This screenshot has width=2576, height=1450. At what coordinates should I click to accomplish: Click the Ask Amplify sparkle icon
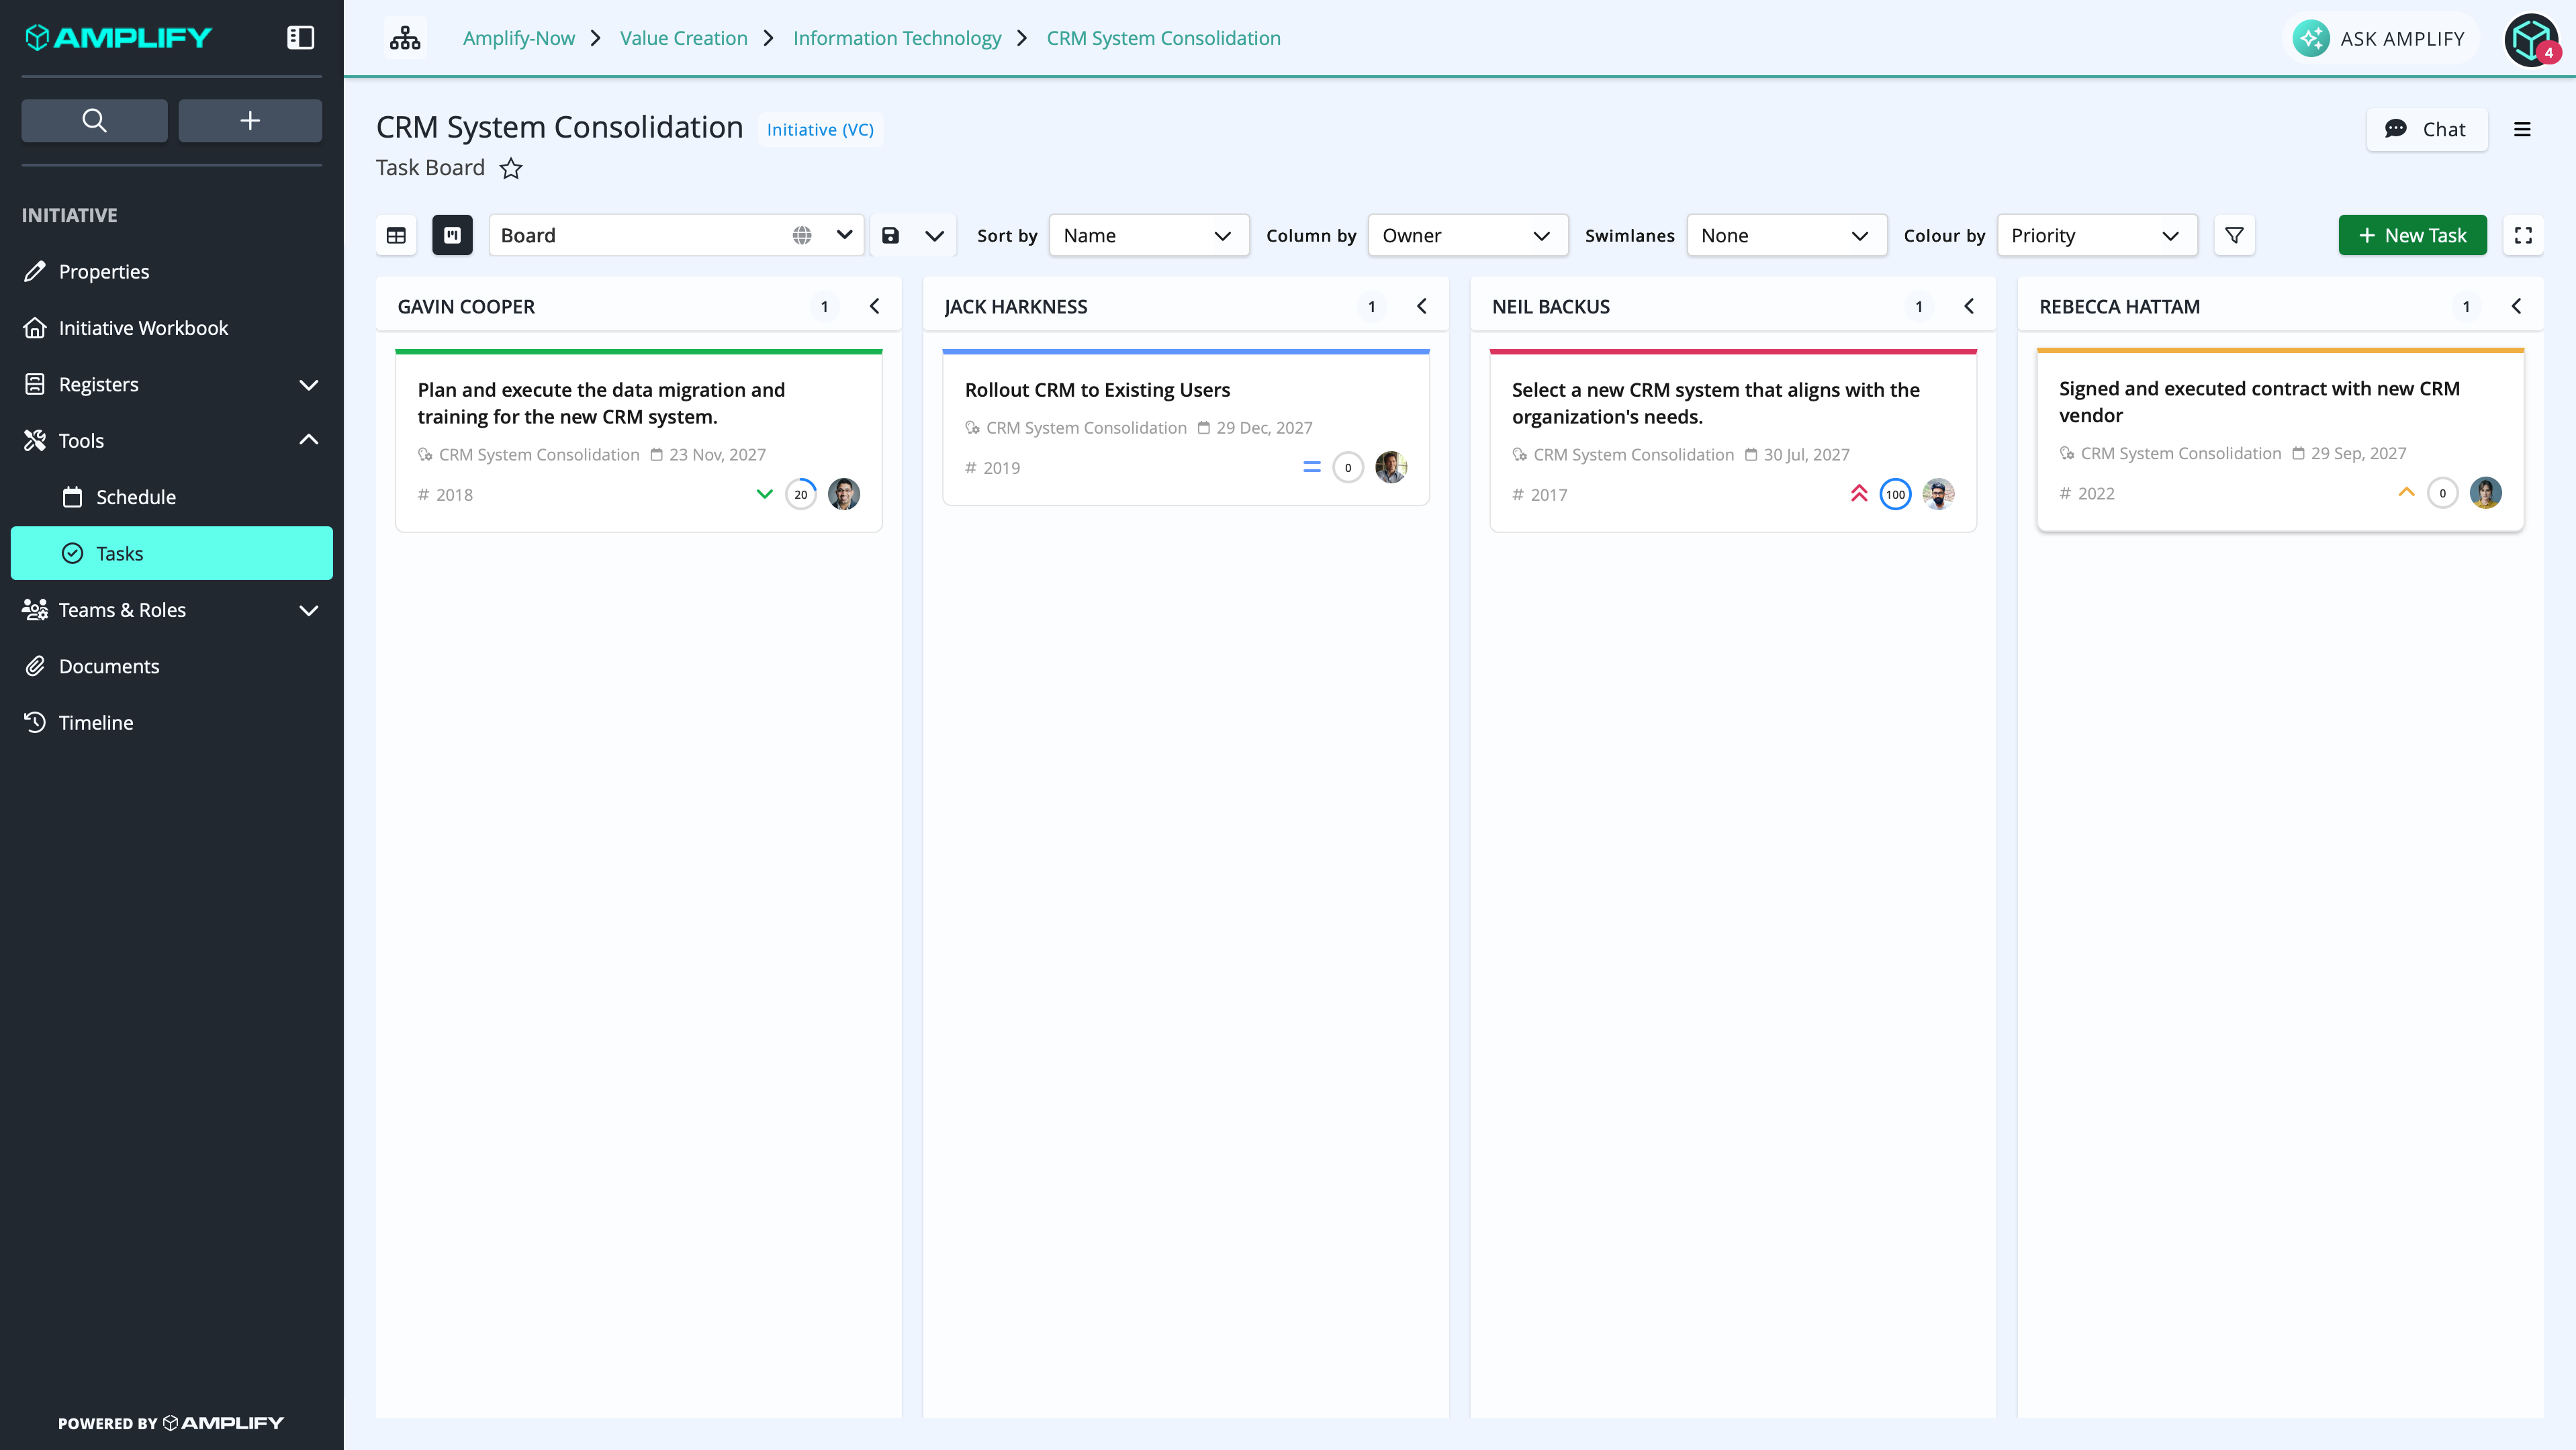pos(2310,38)
